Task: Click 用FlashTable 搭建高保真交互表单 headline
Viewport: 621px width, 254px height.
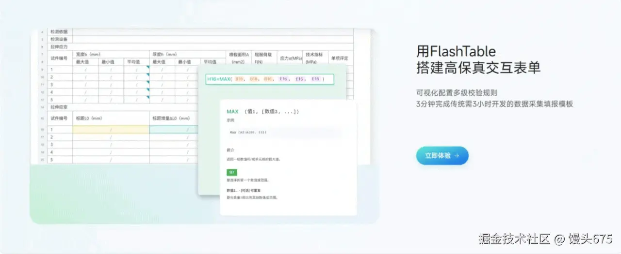Action: 478,59
